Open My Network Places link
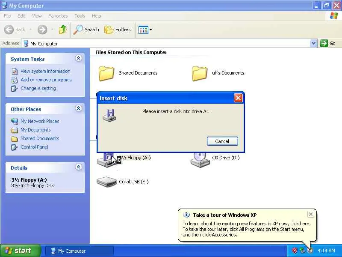Screen dimensions: 342x257 (40, 121)
